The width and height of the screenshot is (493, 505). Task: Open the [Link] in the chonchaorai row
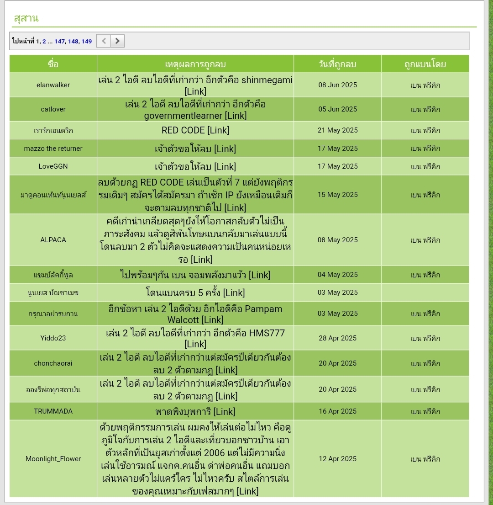[226, 370]
